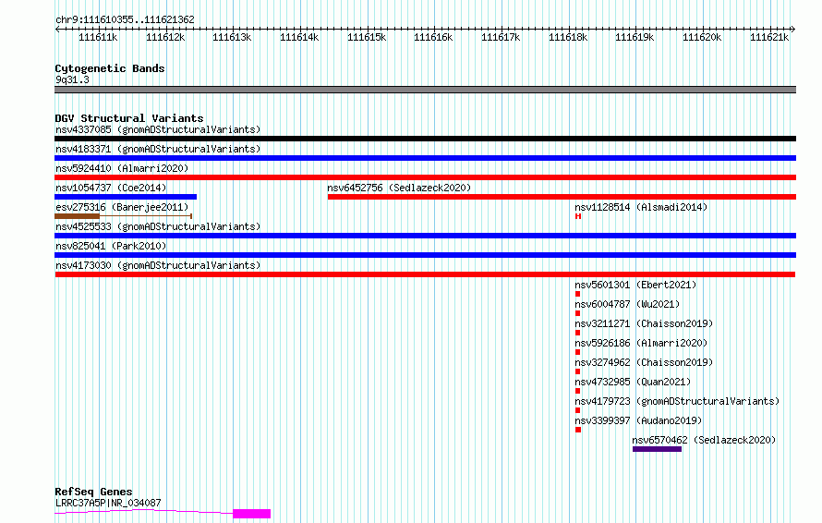
Task: Click red marker under nsv3211271
Action: [x=577, y=333]
